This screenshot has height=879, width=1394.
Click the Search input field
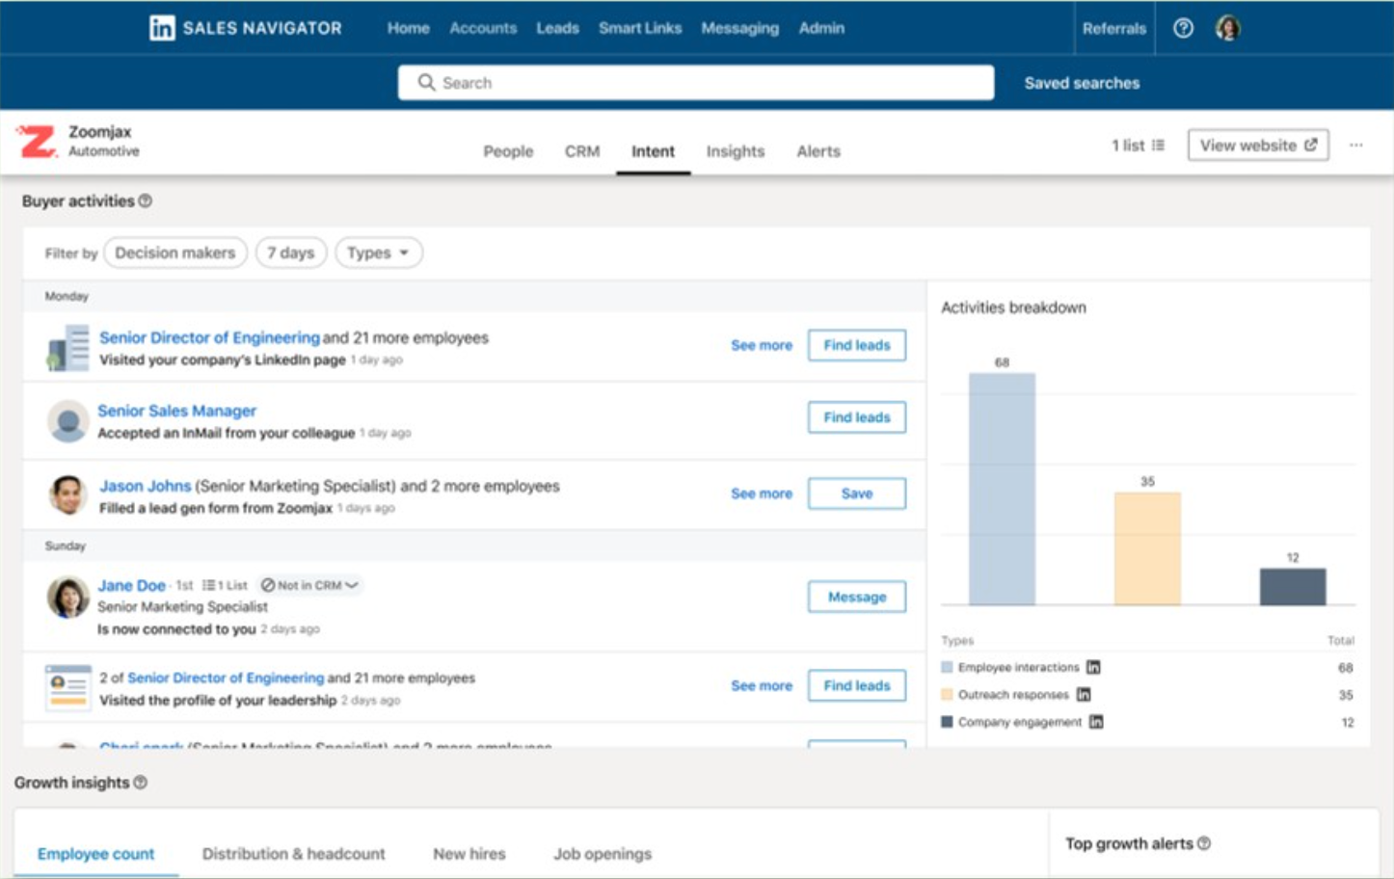pyautogui.click(x=696, y=82)
